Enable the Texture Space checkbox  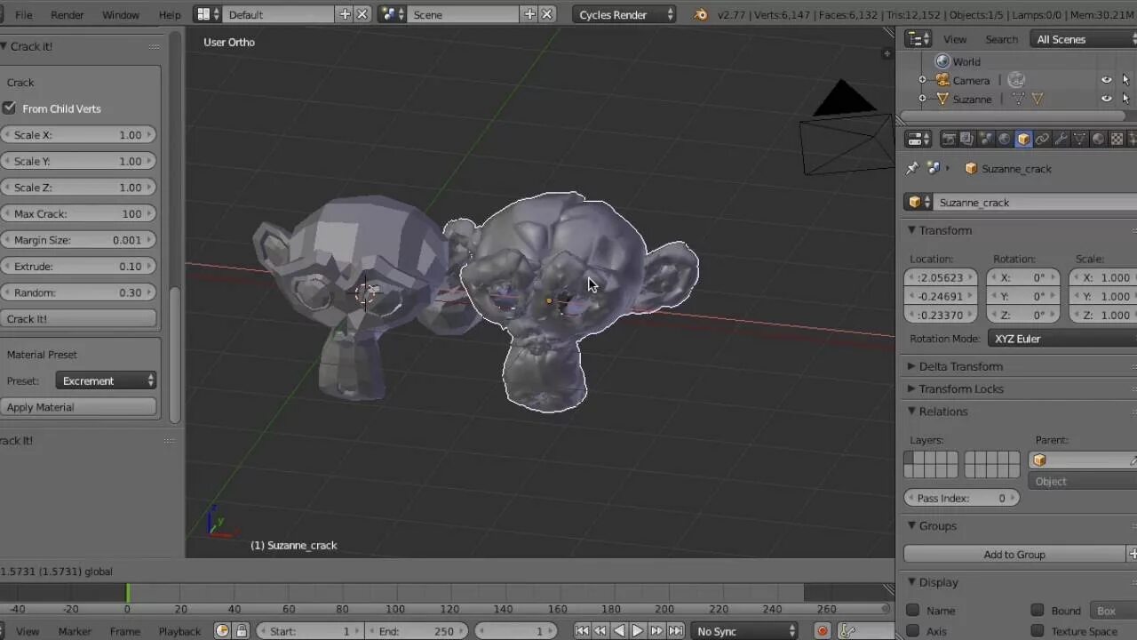[x=1038, y=631]
